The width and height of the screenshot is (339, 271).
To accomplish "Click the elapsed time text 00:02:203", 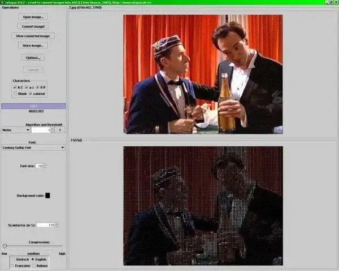I will [x=36, y=111].
